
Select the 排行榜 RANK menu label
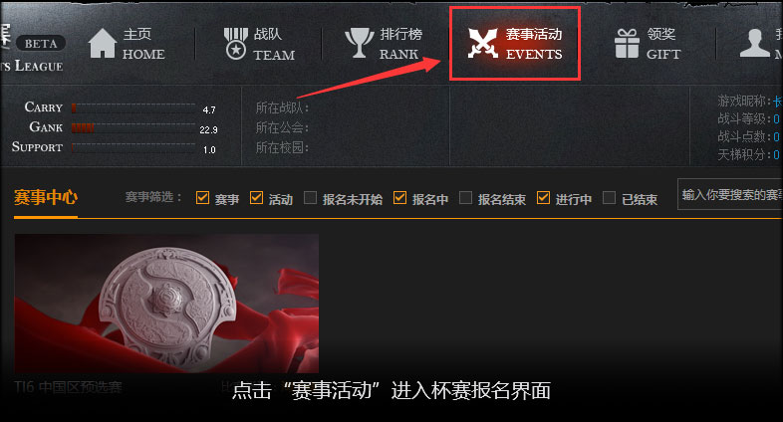click(x=400, y=44)
